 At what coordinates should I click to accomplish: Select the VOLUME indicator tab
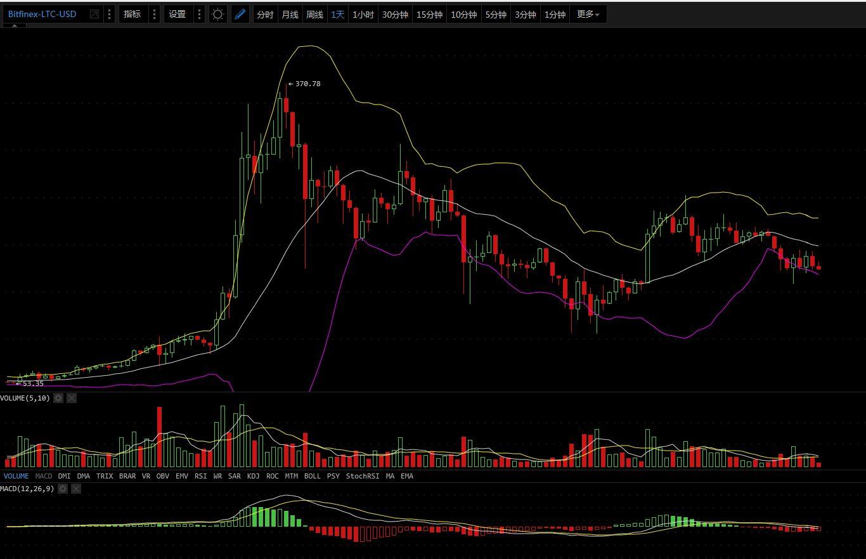(16, 476)
